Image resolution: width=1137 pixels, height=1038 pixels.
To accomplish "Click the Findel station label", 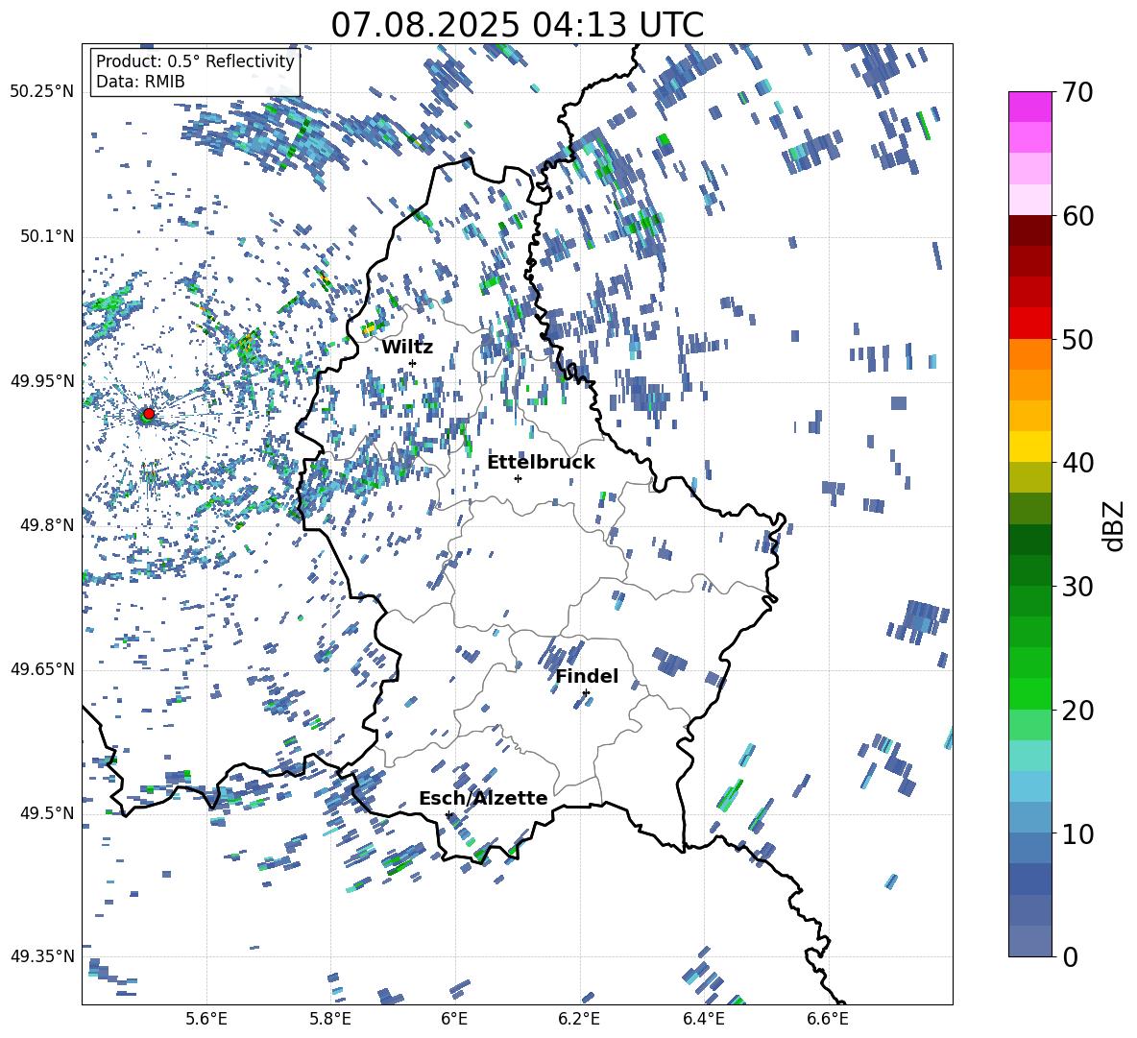I will (x=587, y=676).
